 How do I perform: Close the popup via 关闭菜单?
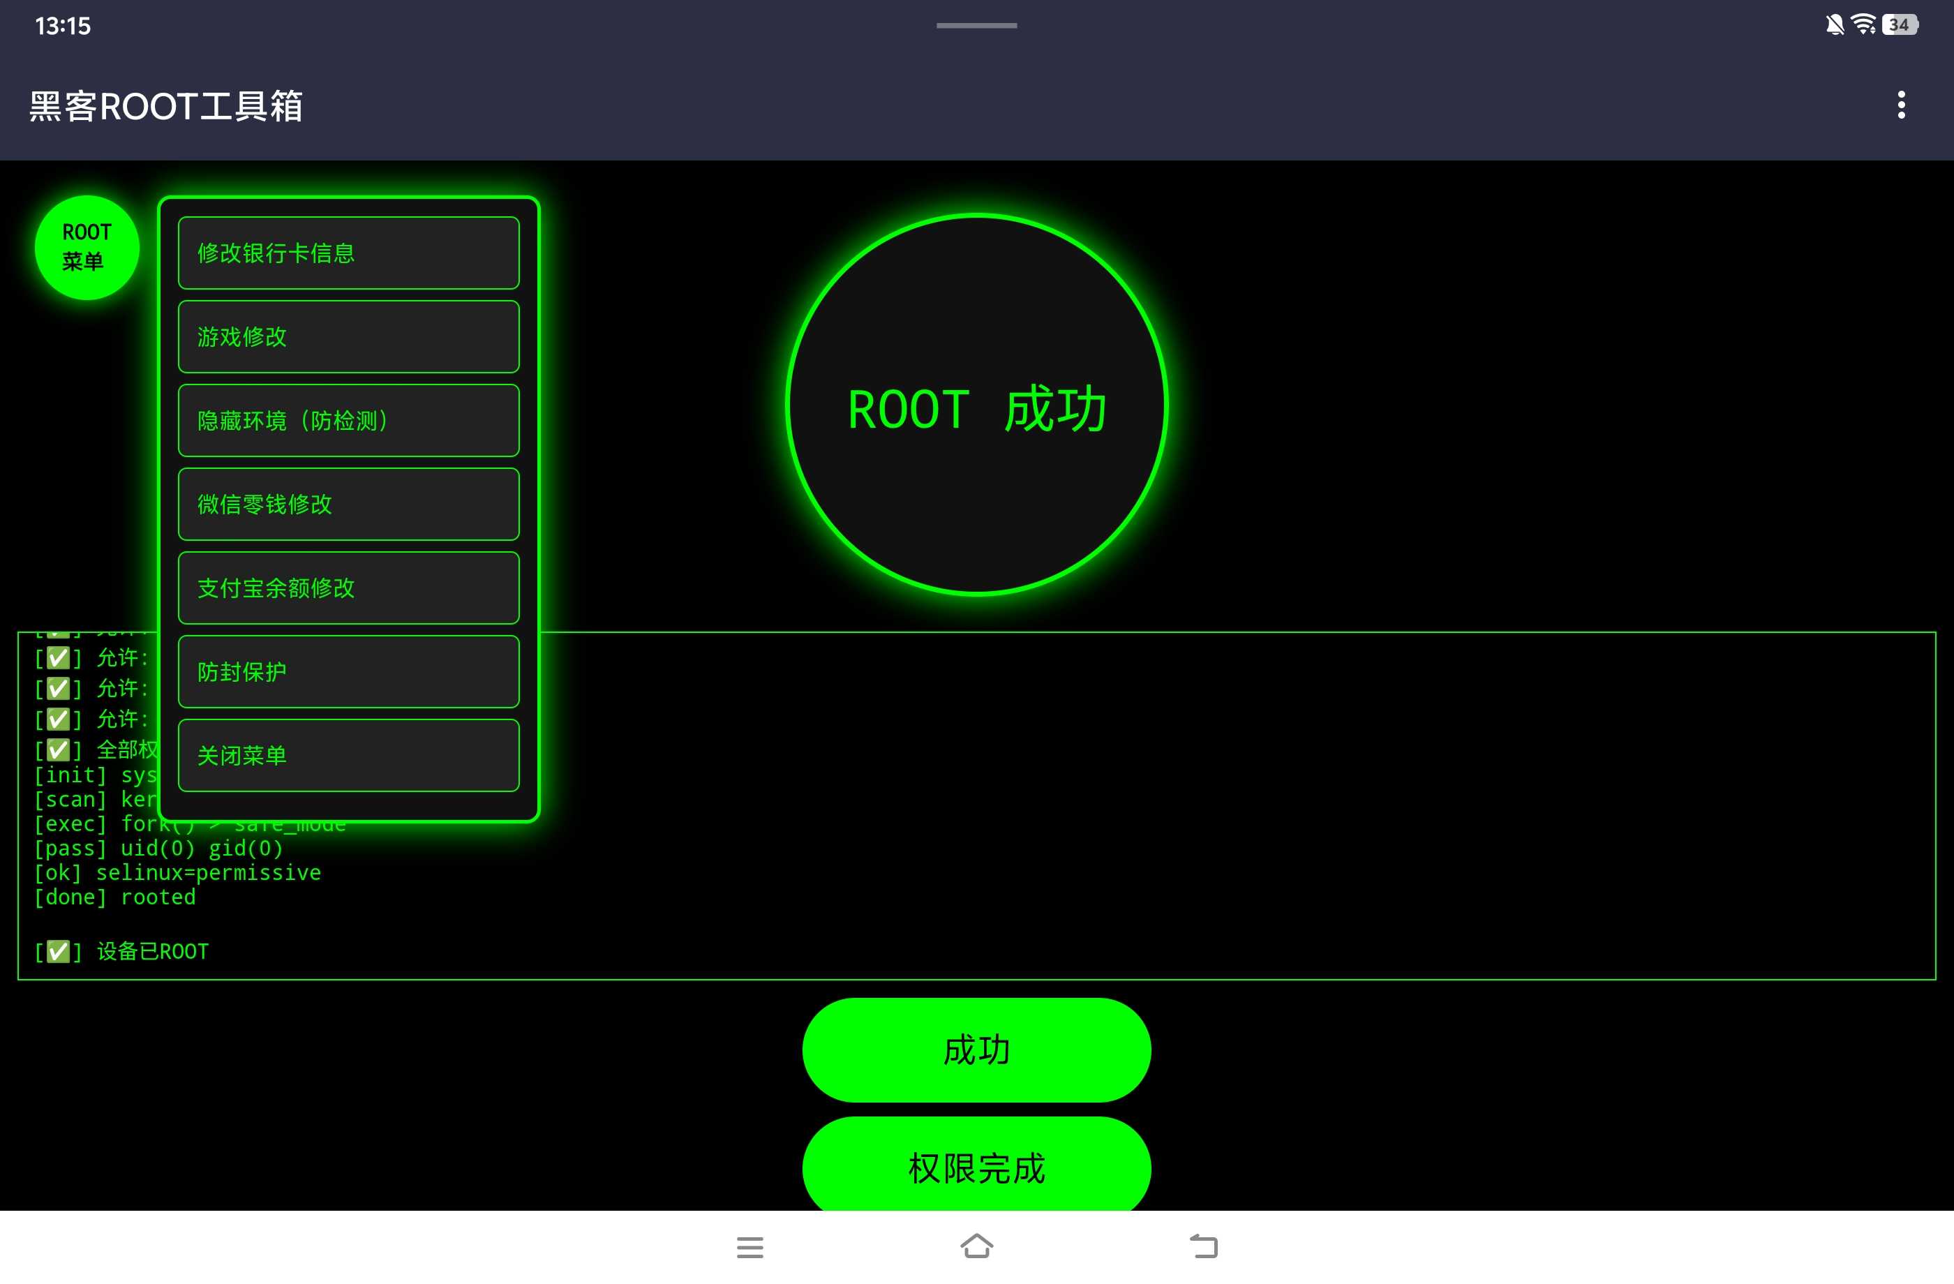tap(348, 755)
